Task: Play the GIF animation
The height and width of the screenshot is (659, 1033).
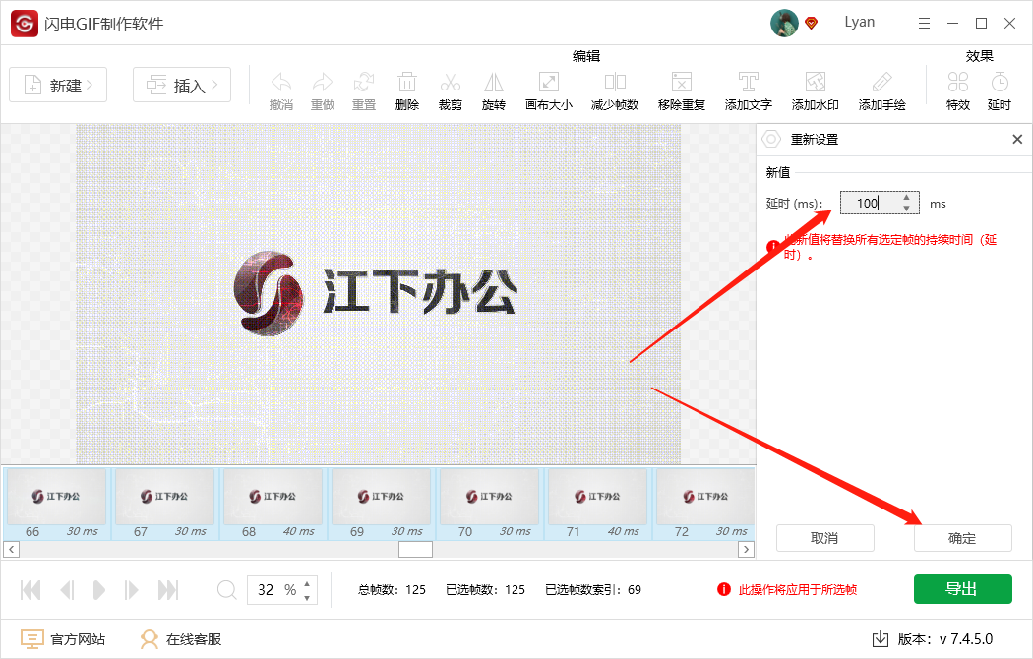Action: click(x=98, y=590)
